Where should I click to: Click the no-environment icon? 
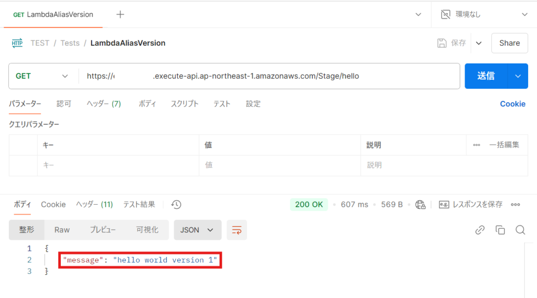click(x=446, y=14)
